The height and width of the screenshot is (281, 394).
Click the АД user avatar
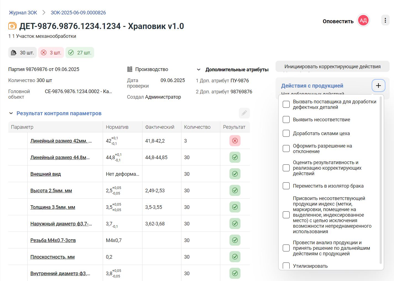[363, 20]
